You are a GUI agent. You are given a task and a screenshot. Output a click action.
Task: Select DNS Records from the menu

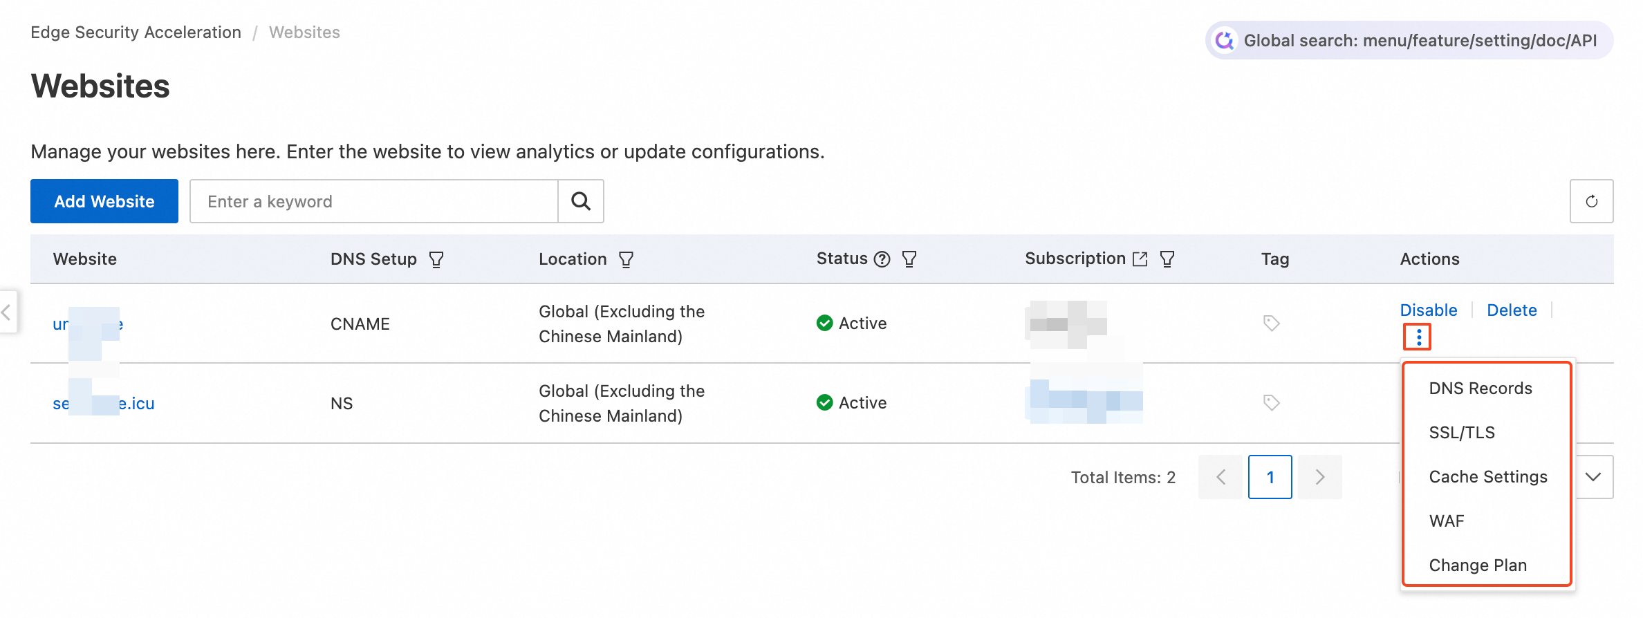1480,388
